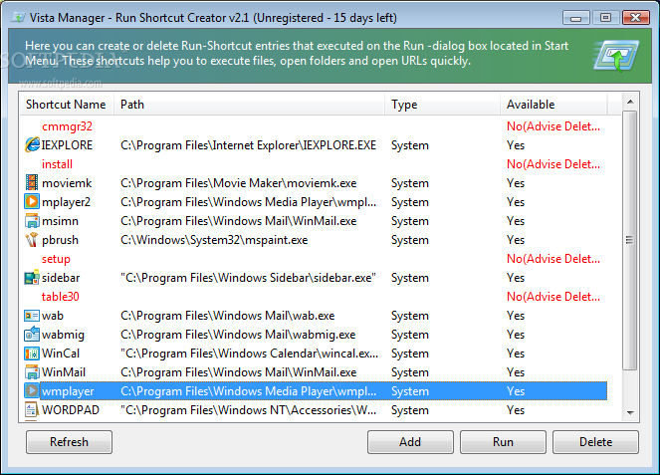Click System type in wmplayer row
The image size is (660, 475).
(x=410, y=391)
